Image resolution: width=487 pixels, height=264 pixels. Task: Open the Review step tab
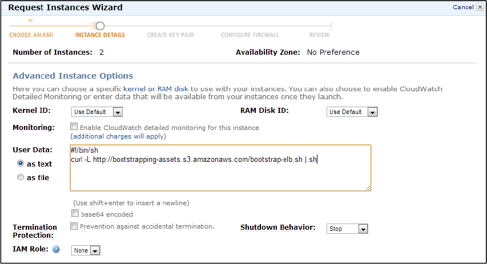pos(319,35)
